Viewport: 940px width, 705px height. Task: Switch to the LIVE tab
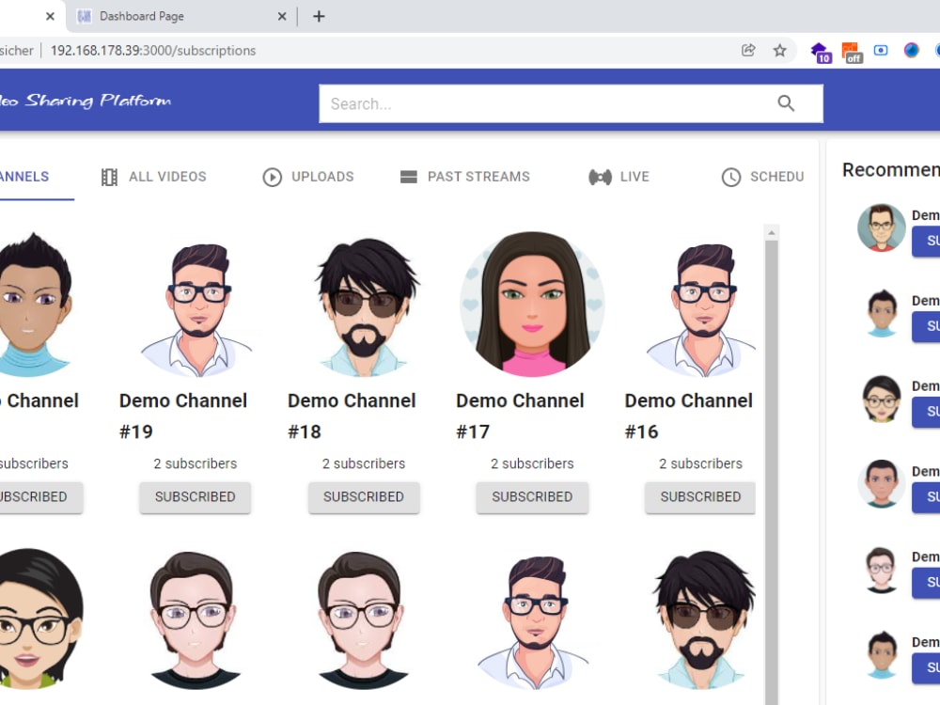coord(619,177)
